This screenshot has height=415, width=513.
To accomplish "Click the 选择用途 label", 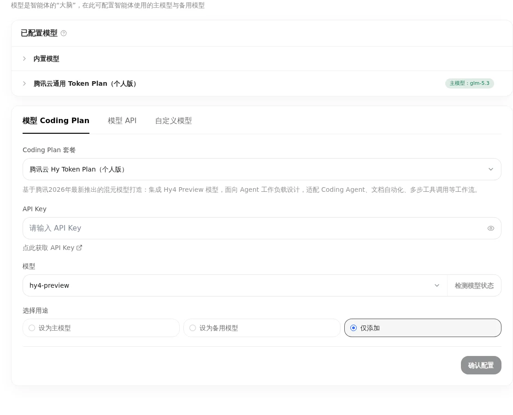I will point(35,311).
